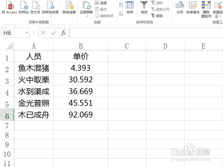
Task: Select row 4 header
Action: pos(7,91)
